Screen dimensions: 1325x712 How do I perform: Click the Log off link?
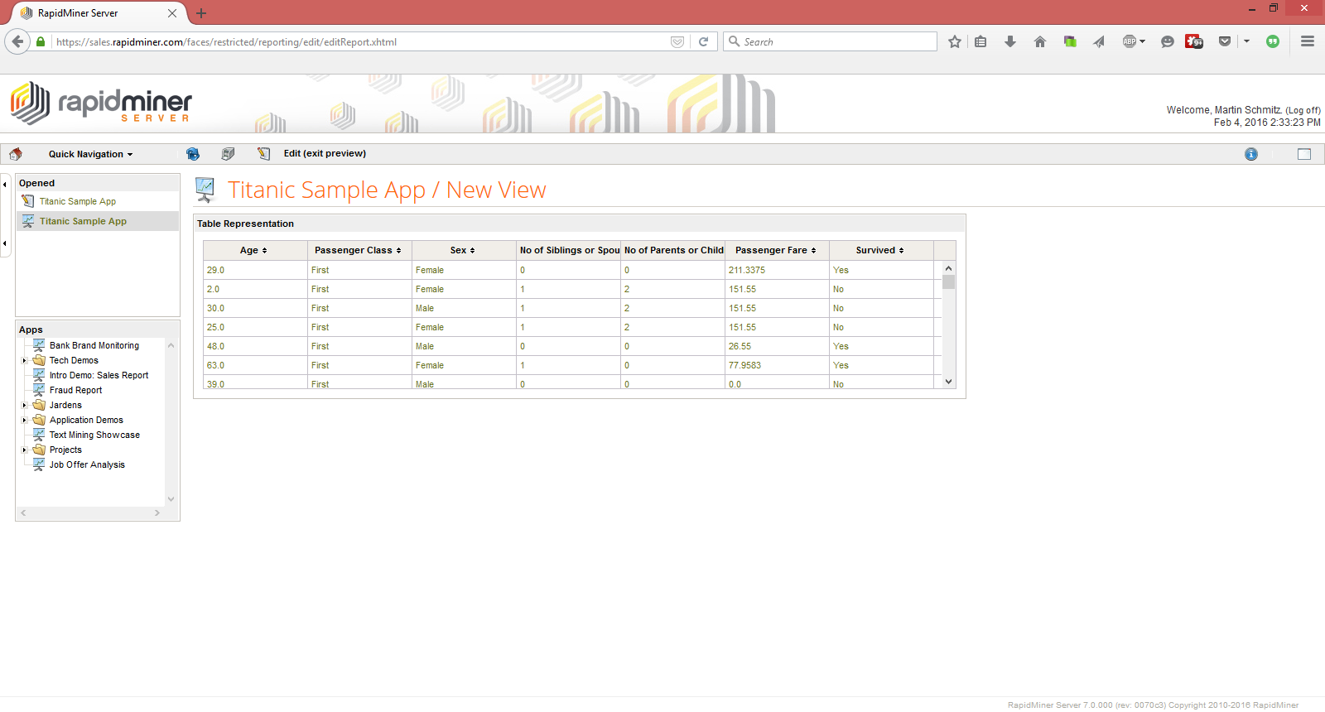1302,110
